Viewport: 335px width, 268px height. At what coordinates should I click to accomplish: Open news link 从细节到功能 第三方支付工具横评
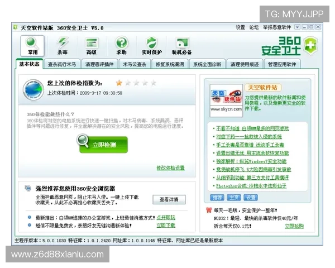click(x=252, y=178)
